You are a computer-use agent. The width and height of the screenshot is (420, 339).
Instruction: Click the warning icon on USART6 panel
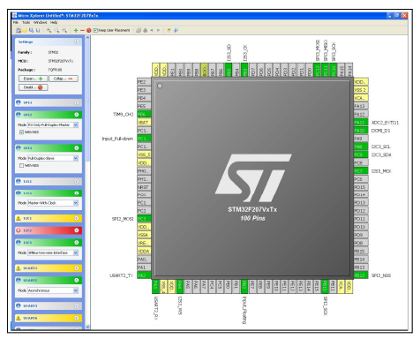pos(19,318)
